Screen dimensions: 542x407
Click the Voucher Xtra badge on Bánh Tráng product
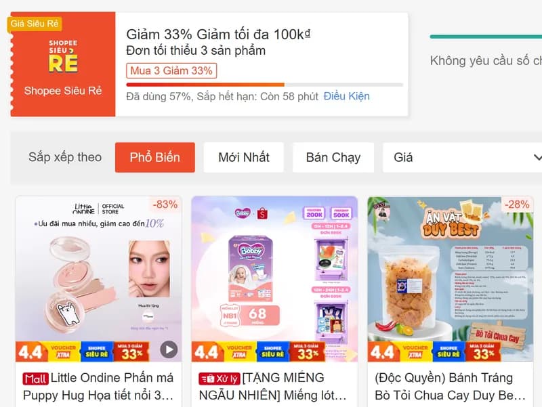pyautogui.click(x=415, y=351)
